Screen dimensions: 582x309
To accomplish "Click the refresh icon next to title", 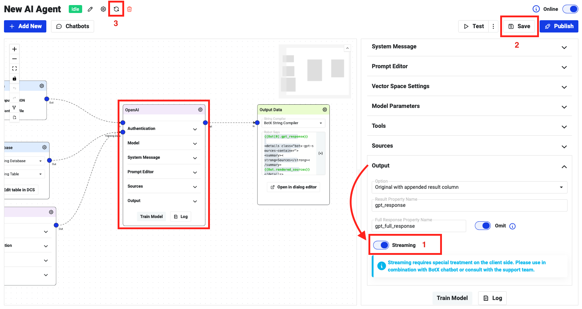I will (116, 9).
